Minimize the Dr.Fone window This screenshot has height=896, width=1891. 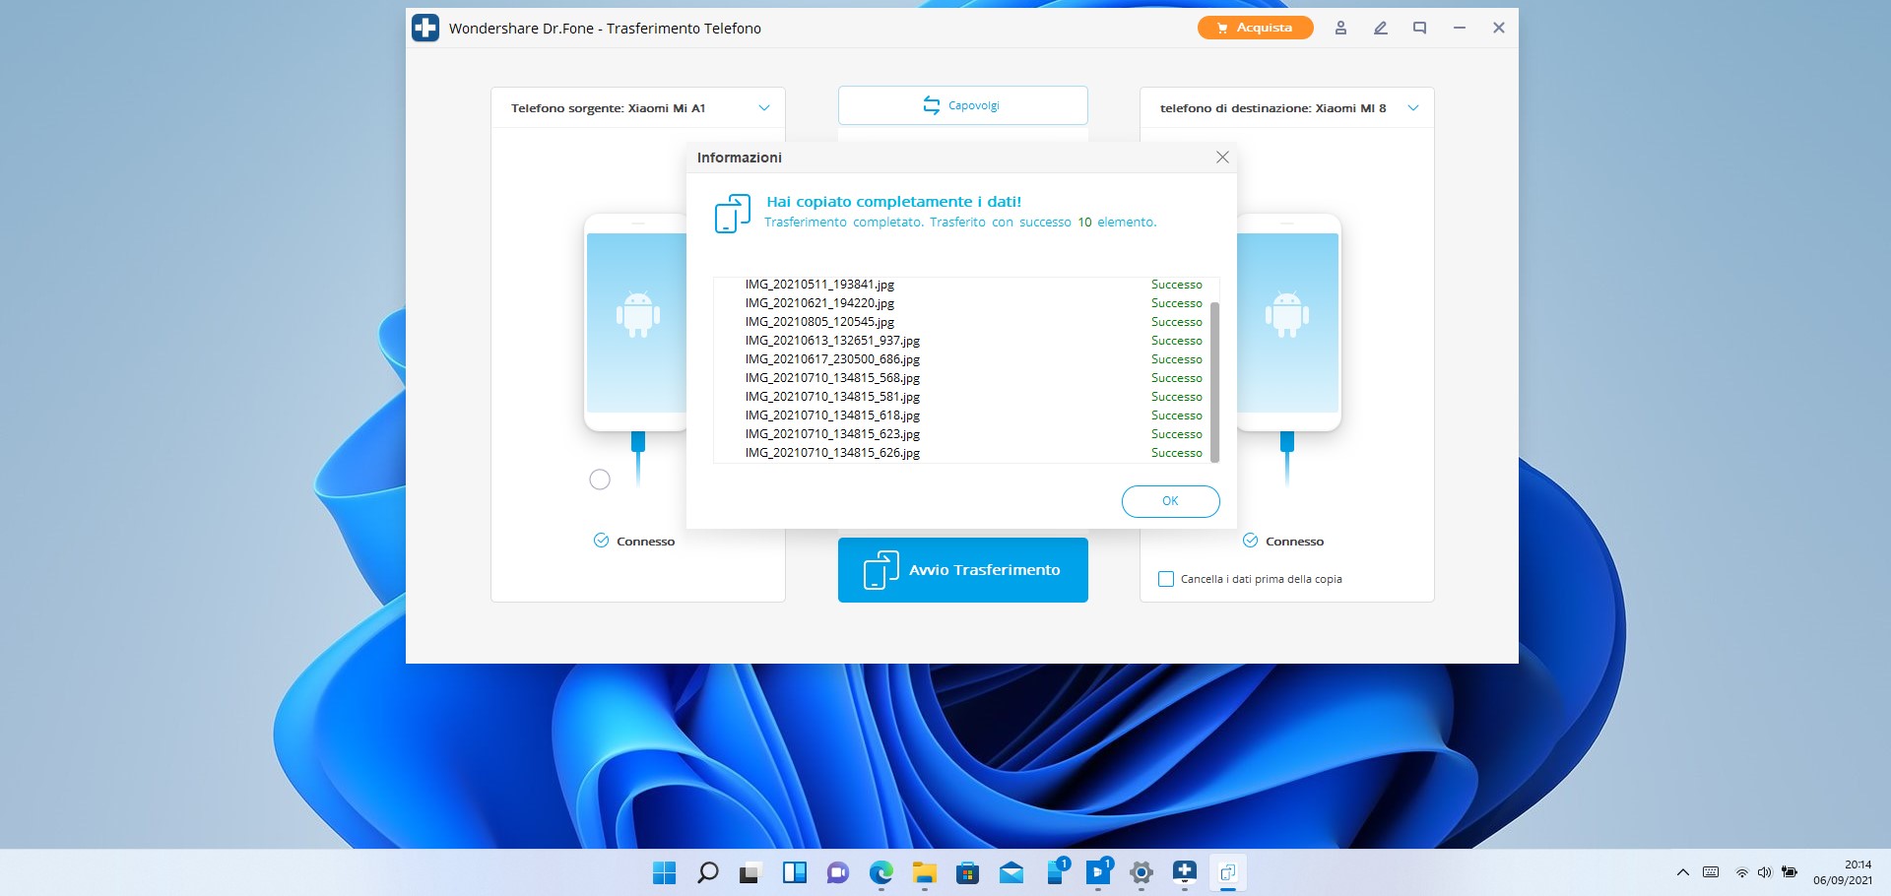point(1460,28)
